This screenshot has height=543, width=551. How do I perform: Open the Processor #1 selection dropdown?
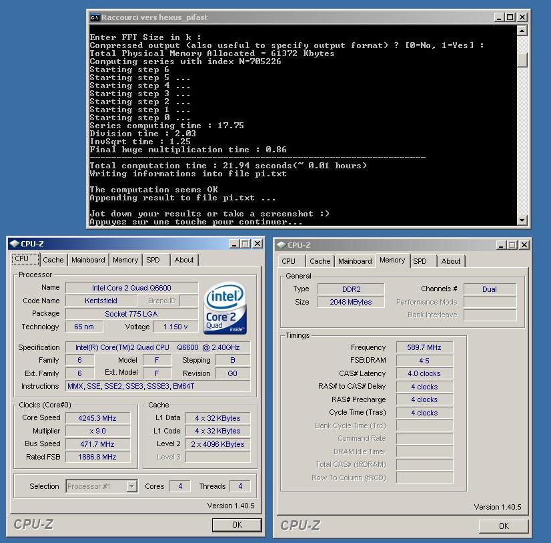pyautogui.click(x=132, y=486)
